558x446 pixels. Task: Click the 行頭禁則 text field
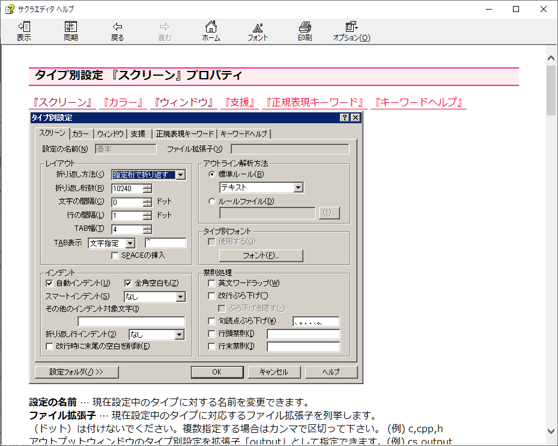pyautogui.click(x=303, y=334)
